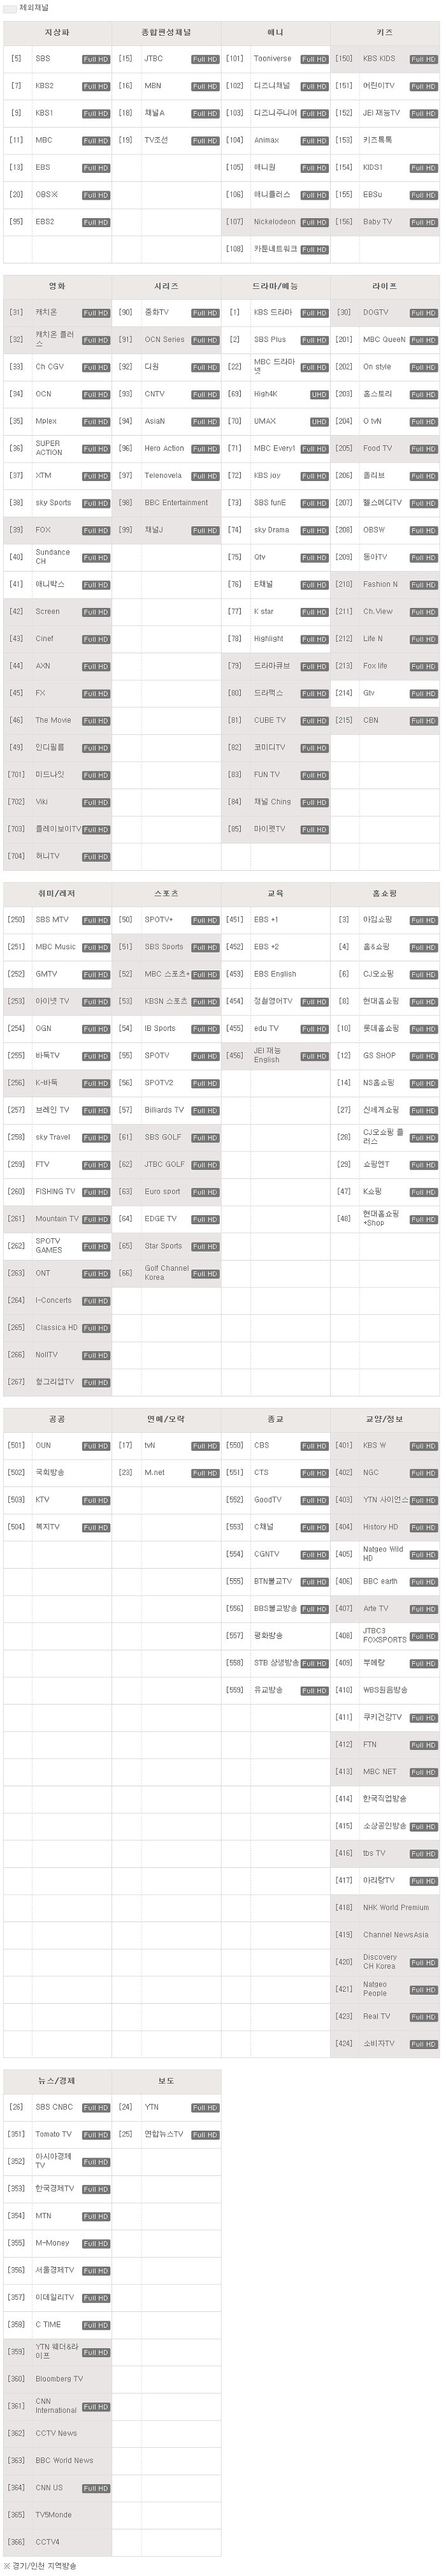Open the OCN Series channel entry

pos(164,340)
